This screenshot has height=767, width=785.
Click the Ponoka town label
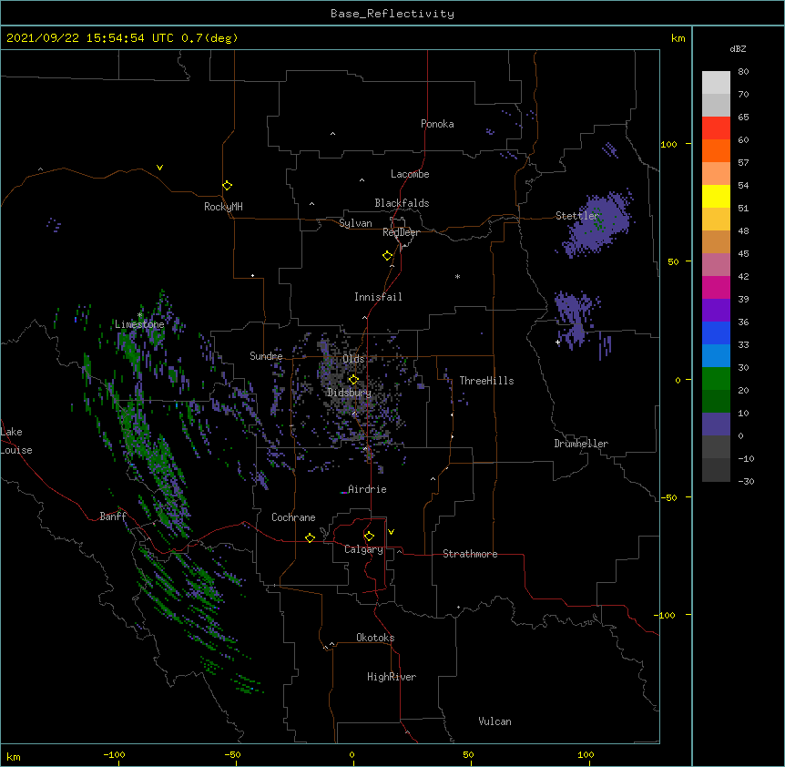[437, 124]
